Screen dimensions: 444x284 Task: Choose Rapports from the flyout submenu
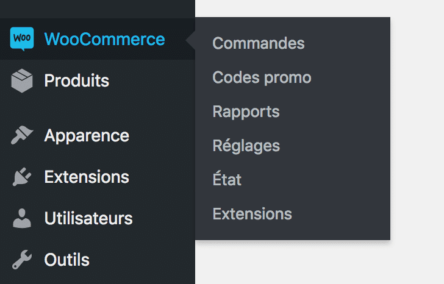click(x=246, y=112)
